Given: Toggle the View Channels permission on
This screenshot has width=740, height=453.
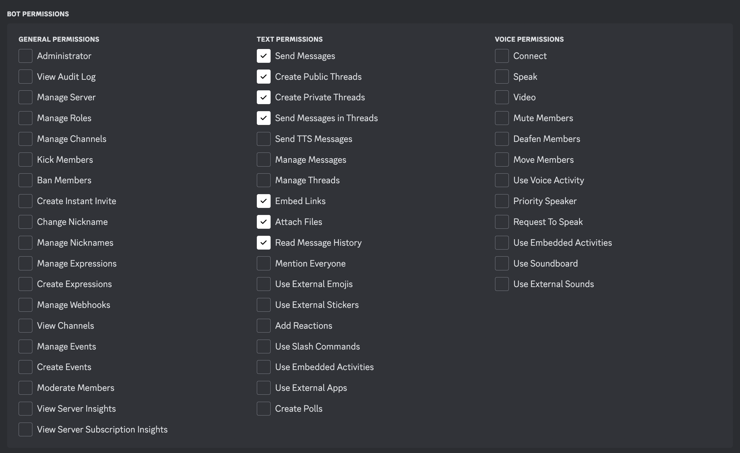Looking at the screenshot, I should coord(25,325).
